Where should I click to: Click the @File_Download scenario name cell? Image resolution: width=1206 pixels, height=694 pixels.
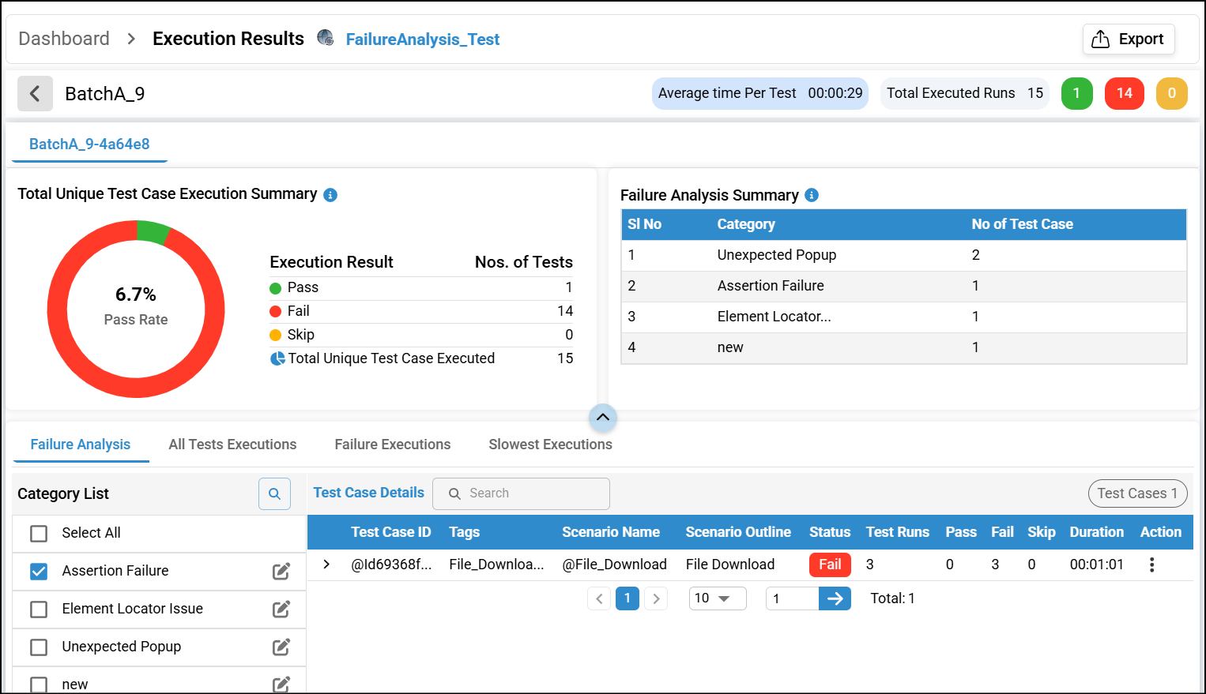coord(614,565)
